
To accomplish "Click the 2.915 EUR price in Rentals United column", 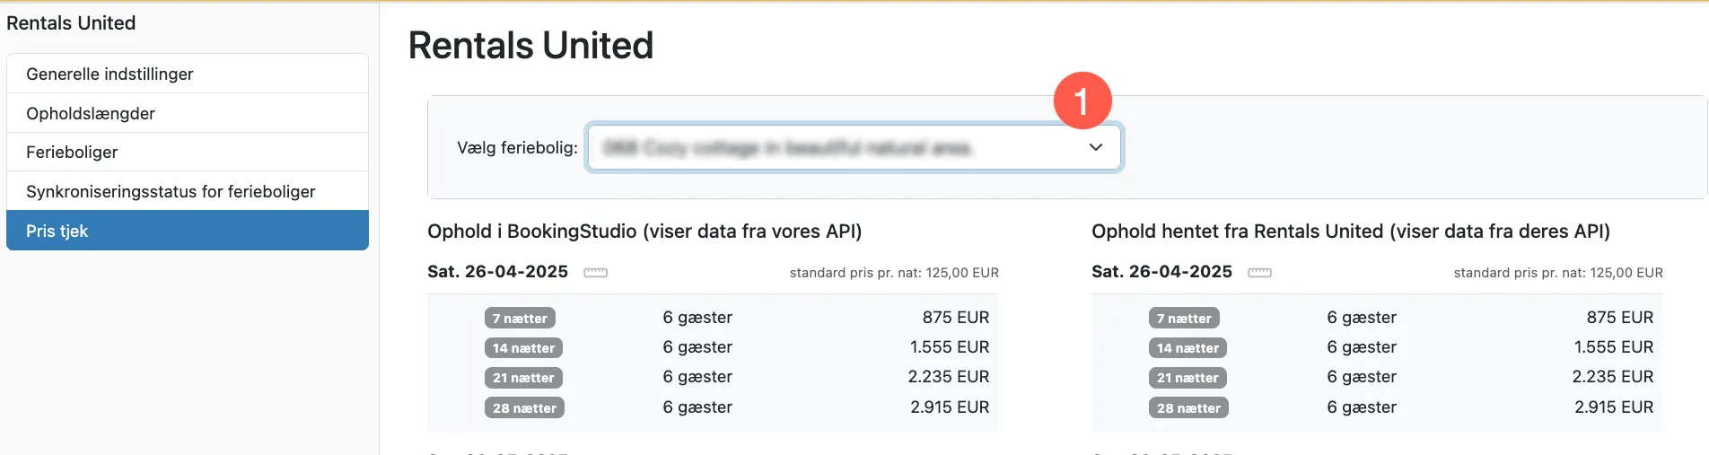I will tap(1613, 407).
